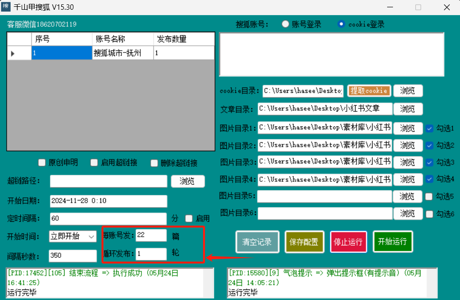The image size is (460, 300).
Task: Click the 开始运行 button
Action: 392,241
